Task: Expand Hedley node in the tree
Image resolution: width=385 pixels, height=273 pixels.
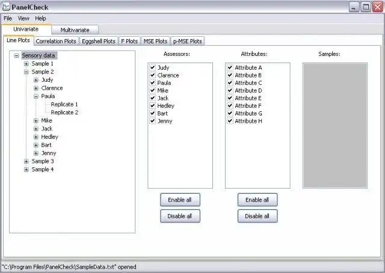Action: 36,136
